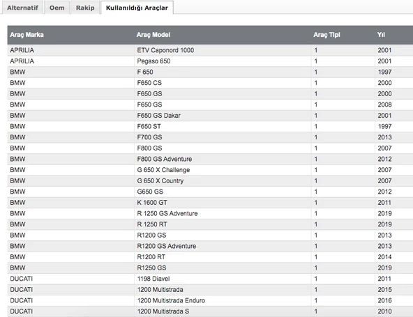
Task: Click year 2011 in the K 1600 GT row
Action: point(384,203)
